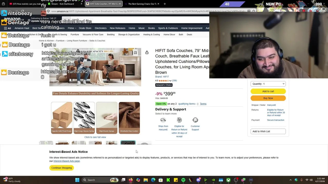328x184 pixels.
Task: Click Living Room Furniture breadcrumb
Action: click(x=77, y=41)
